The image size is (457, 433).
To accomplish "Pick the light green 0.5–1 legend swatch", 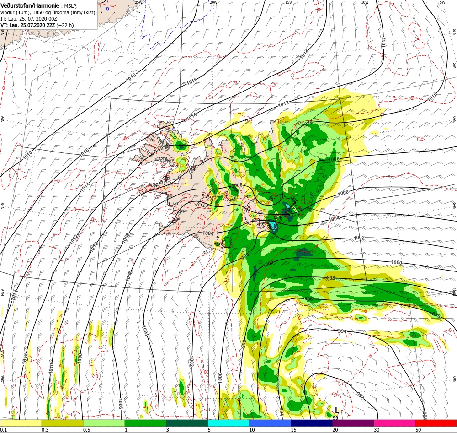I will coord(104,423).
